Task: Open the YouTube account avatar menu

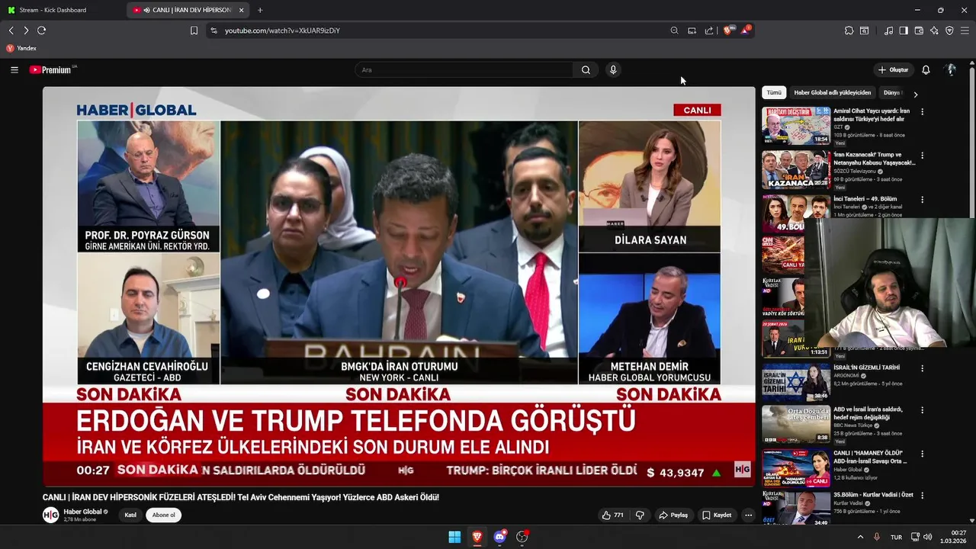Action: click(x=951, y=69)
